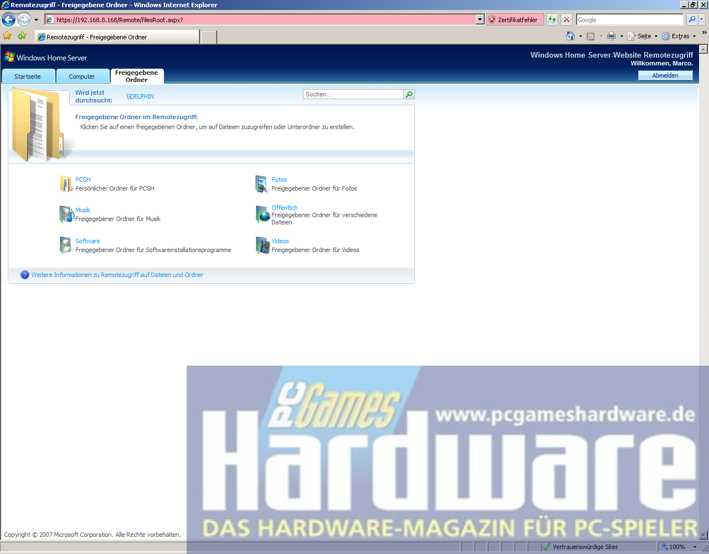Click the PCGH folder icon
Screen dimensions: 709x554
66,184
